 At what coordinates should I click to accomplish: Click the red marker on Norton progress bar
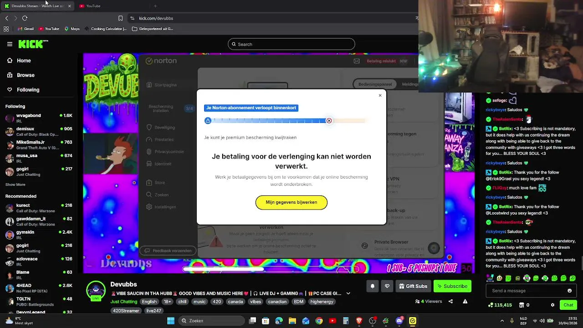[329, 121]
